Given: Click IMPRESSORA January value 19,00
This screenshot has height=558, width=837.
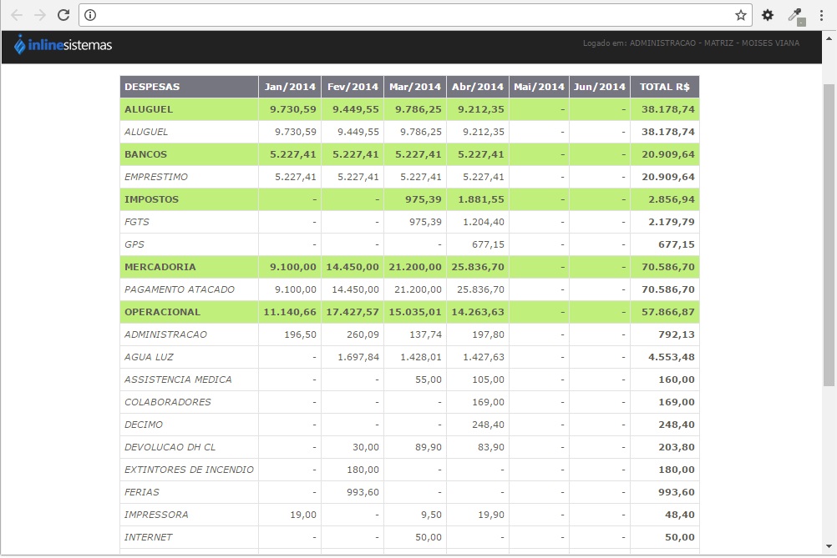Looking at the screenshot, I should coord(303,515).
